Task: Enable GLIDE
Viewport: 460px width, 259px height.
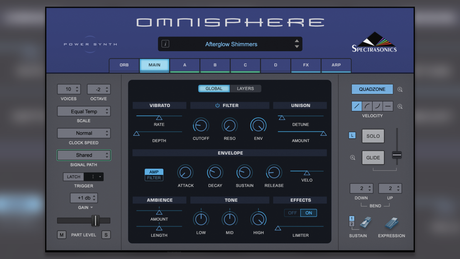Action: [373, 157]
